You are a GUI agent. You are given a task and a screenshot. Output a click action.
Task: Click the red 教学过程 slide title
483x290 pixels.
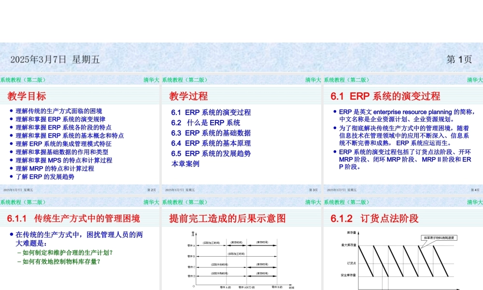(x=188, y=96)
